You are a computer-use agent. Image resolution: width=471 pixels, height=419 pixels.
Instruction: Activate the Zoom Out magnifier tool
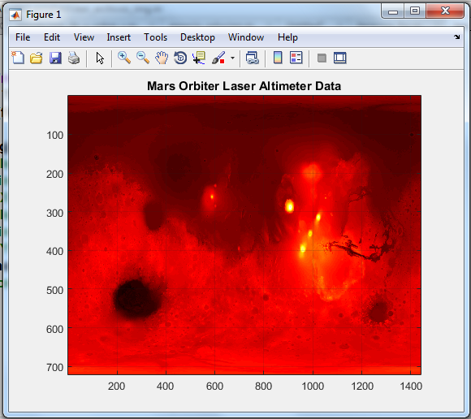point(143,58)
